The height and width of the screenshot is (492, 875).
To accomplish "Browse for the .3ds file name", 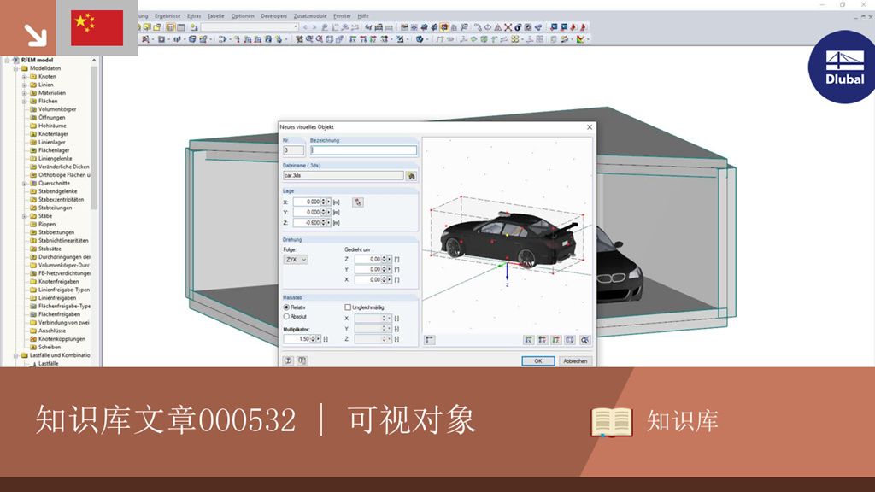I will click(411, 176).
